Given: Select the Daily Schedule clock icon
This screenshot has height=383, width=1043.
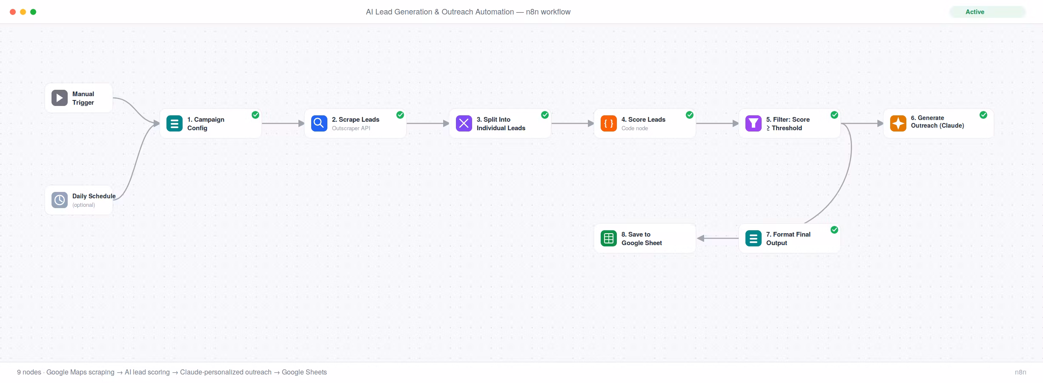Looking at the screenshot, I should [x=60, y=200].
